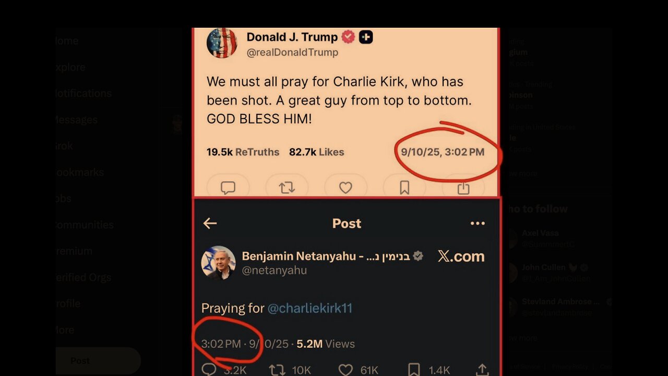Click the bookmark icon showing 1.4K
Screen dimensions: 668x376
click(414, 370)
